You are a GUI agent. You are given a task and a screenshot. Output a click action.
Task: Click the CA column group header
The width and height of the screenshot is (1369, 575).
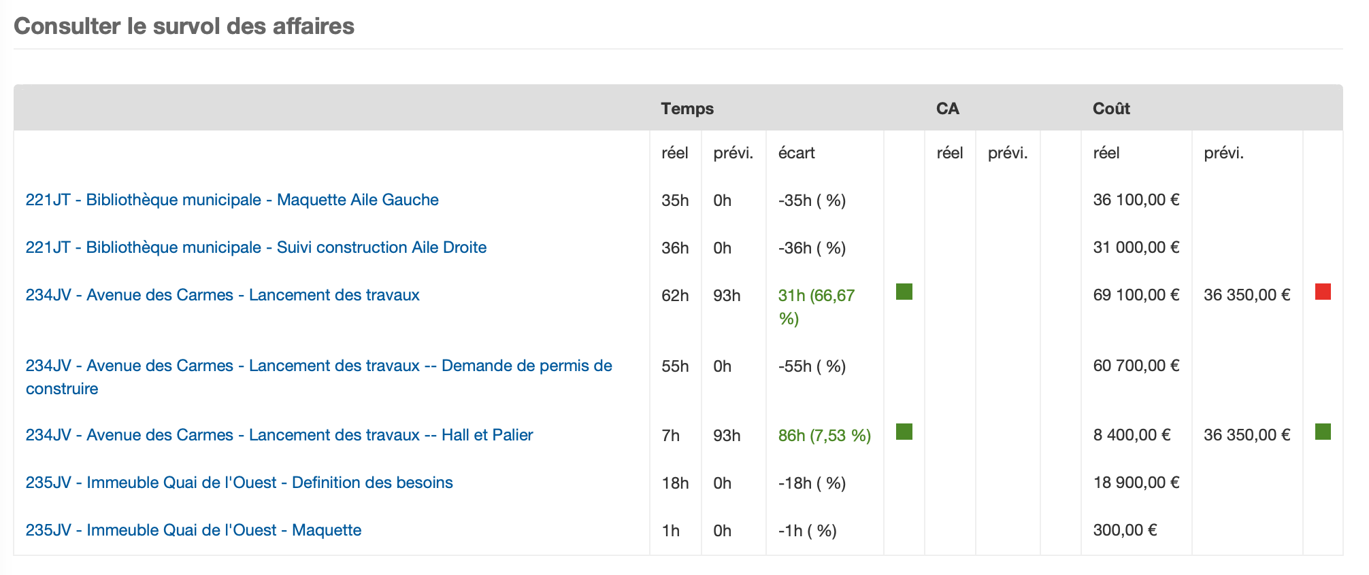[947, 109]
